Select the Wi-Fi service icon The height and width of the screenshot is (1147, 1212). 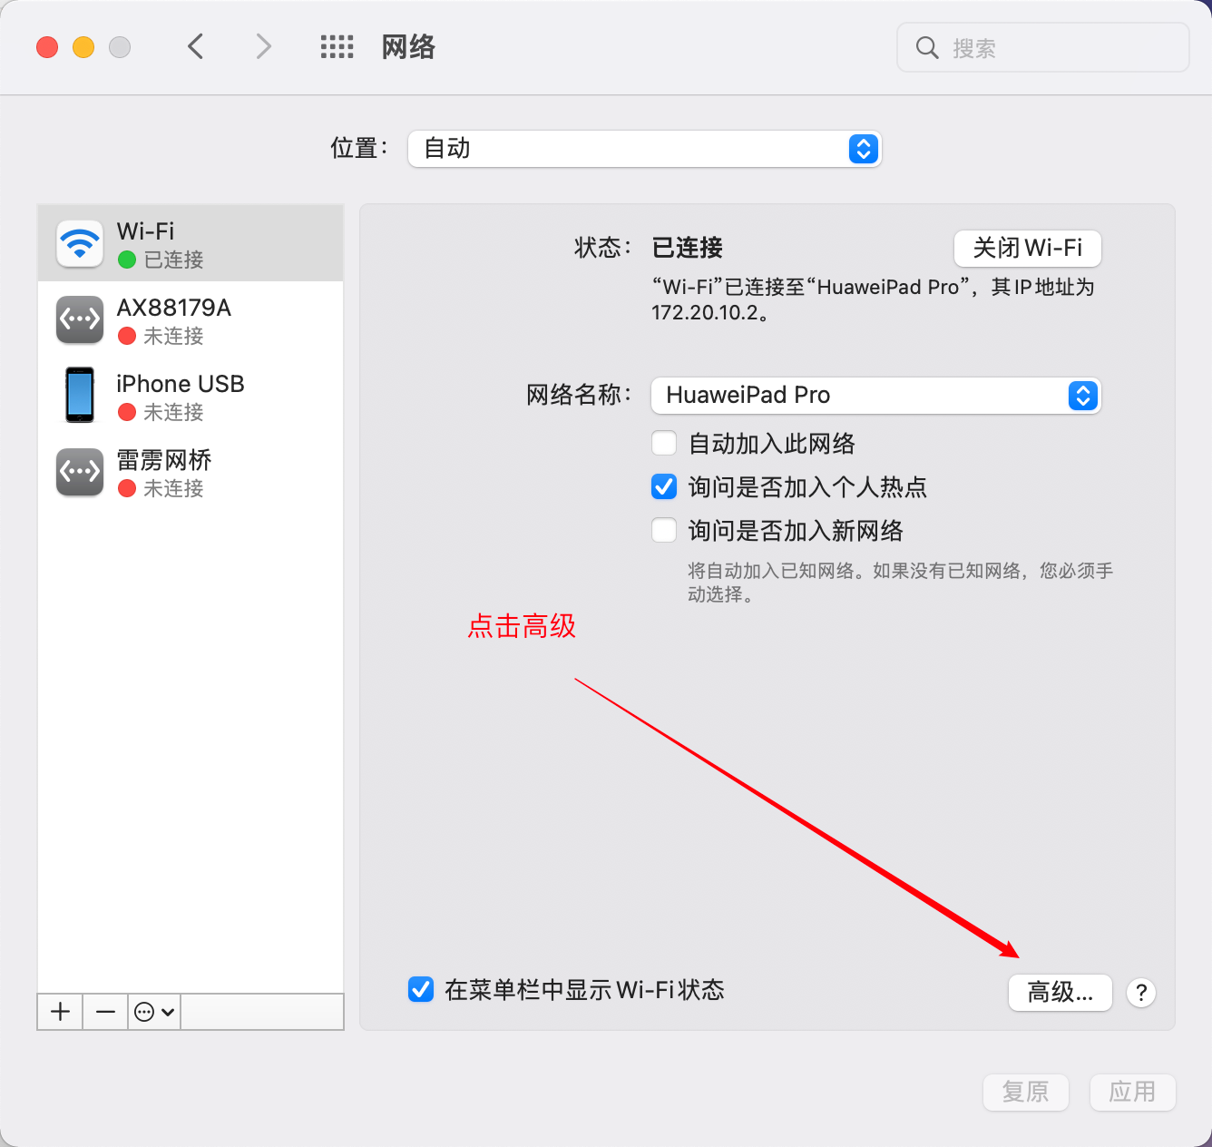(x=80, y=243)
